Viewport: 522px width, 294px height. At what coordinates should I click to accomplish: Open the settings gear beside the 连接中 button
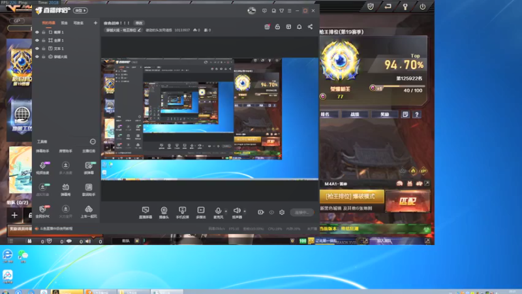(282, 212)
